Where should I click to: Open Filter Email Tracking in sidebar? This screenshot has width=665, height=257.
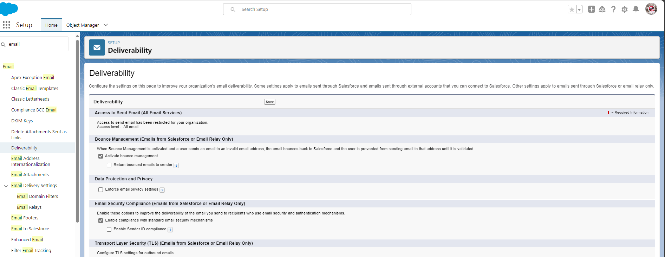click(31, 250)
